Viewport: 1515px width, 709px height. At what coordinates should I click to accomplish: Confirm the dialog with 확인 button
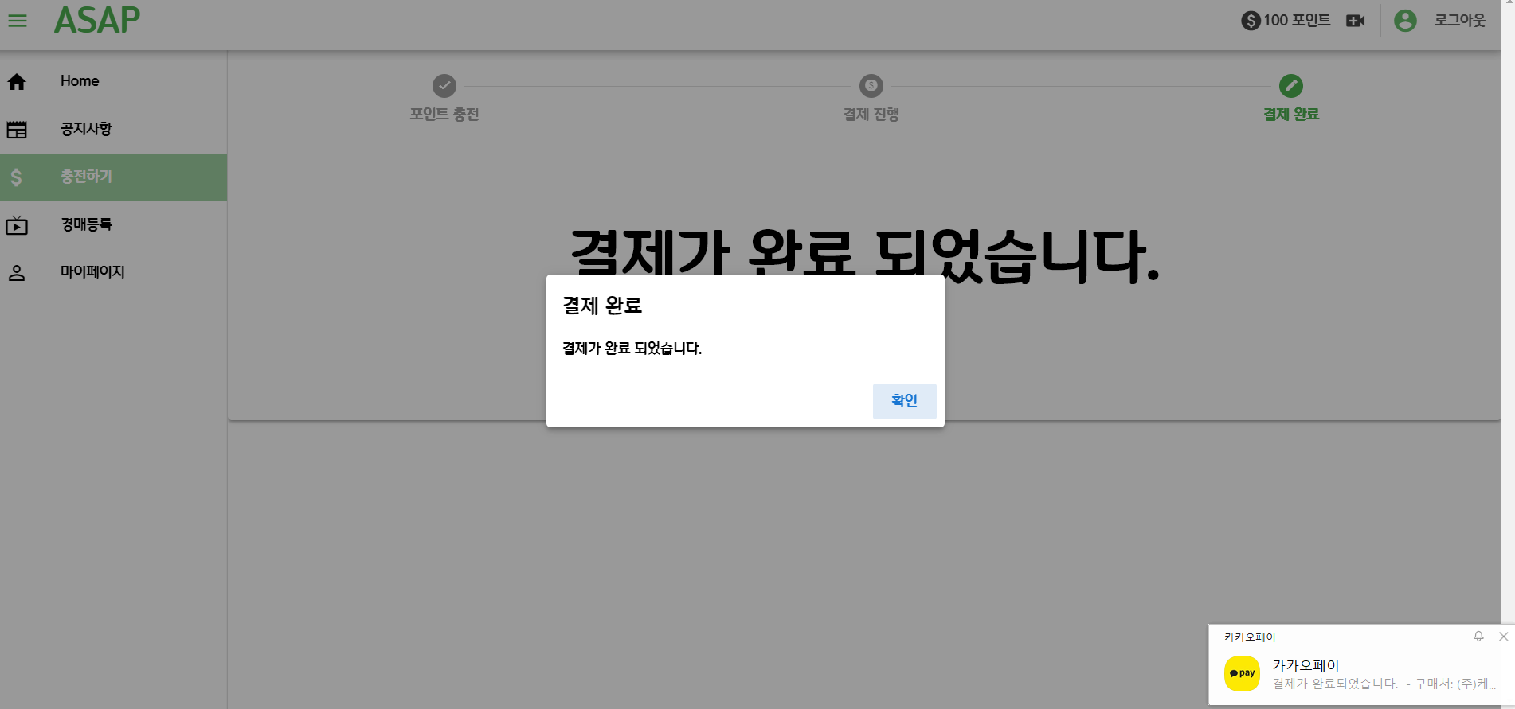[x=905, y=401]
